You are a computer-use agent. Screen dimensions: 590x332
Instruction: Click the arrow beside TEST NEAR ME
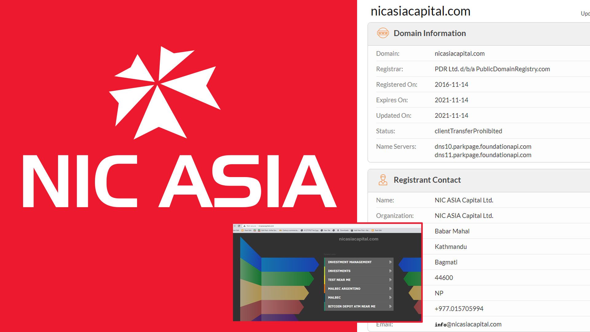click(390, 280)
